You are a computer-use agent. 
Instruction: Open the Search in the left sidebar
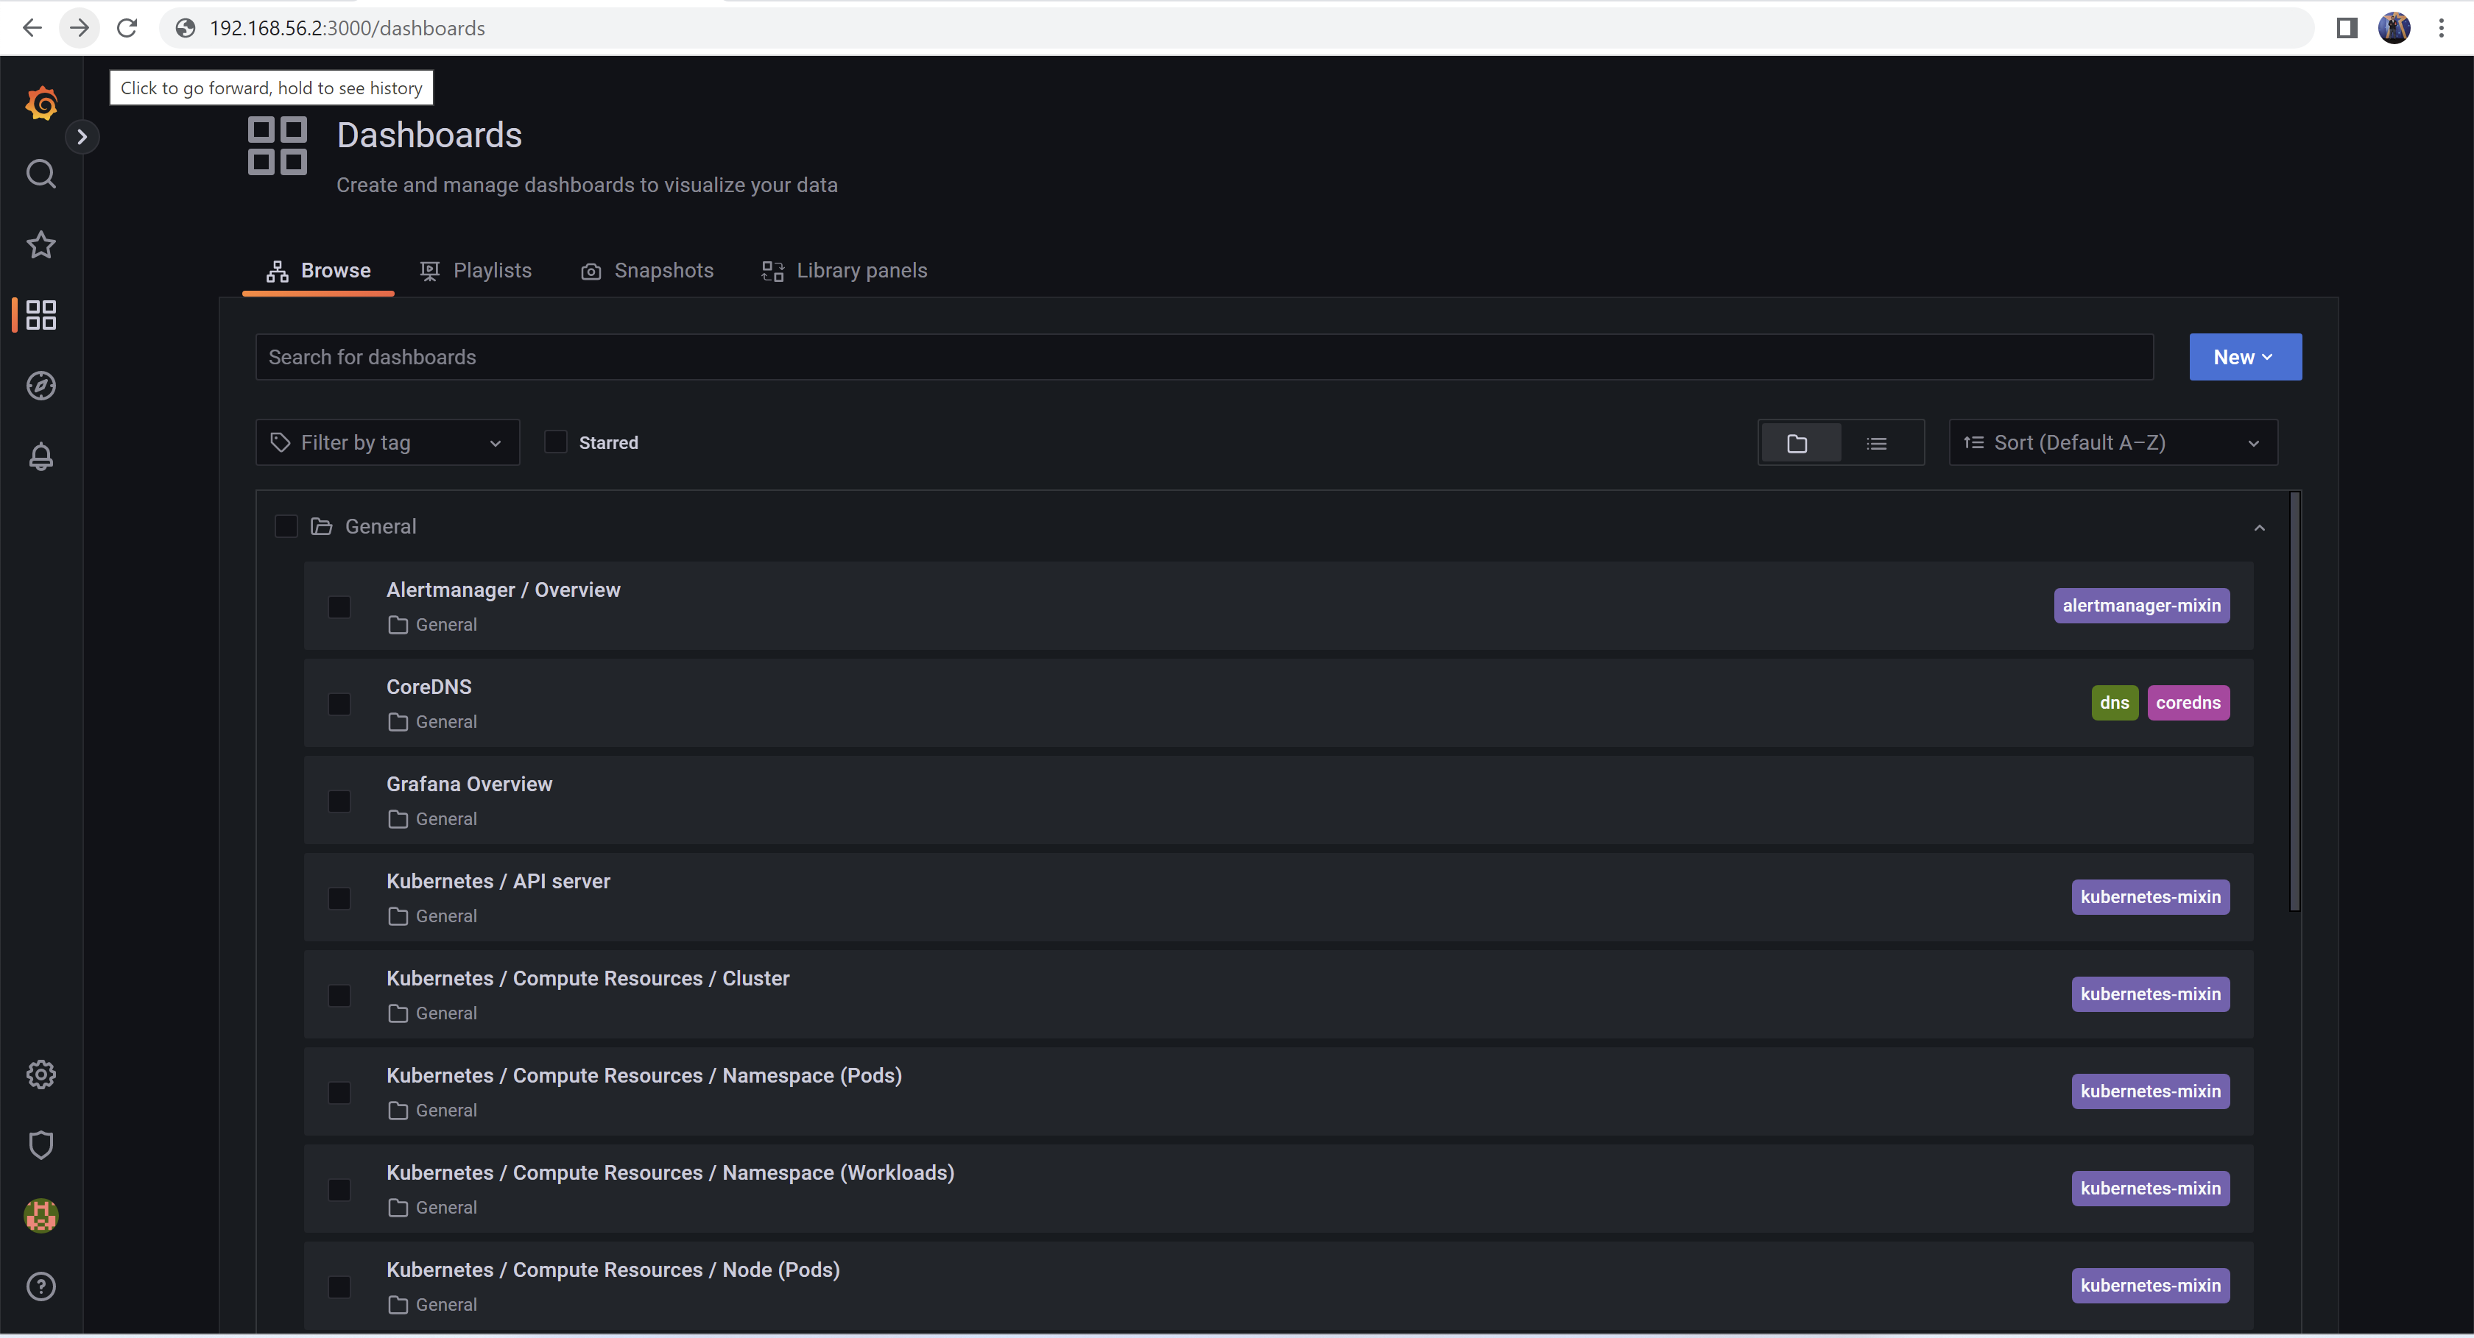(x=41, y=174)
